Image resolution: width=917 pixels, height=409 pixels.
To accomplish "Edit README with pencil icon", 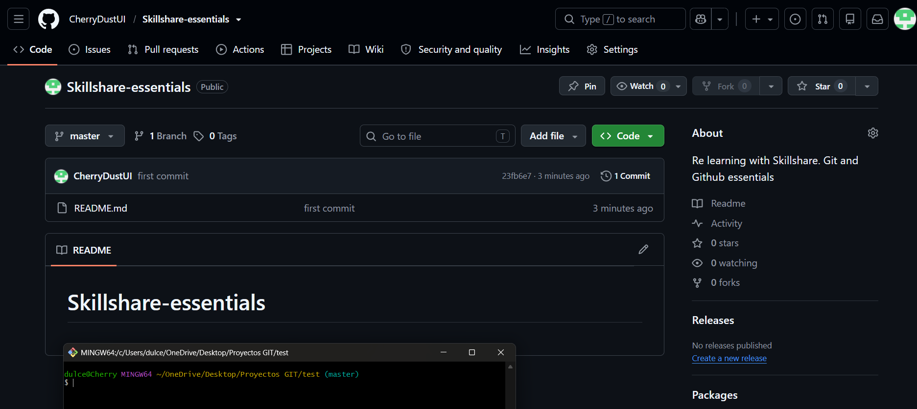I will coord(643,250).
